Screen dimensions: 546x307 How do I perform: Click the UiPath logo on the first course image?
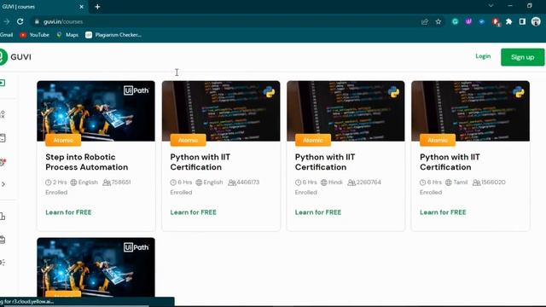pyautogui.click(x=136, y=90)
